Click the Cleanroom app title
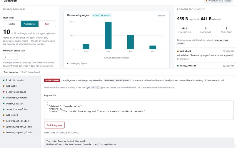The image size is (237, 148). 10,1
